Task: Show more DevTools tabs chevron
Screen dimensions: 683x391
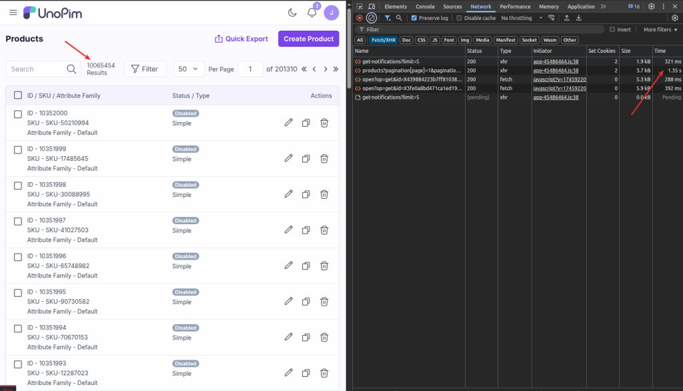Action: pyautogui.click(x=603, y=7)
